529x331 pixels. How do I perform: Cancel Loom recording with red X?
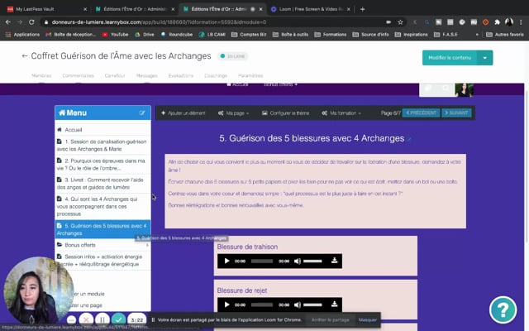click(86, 319)
